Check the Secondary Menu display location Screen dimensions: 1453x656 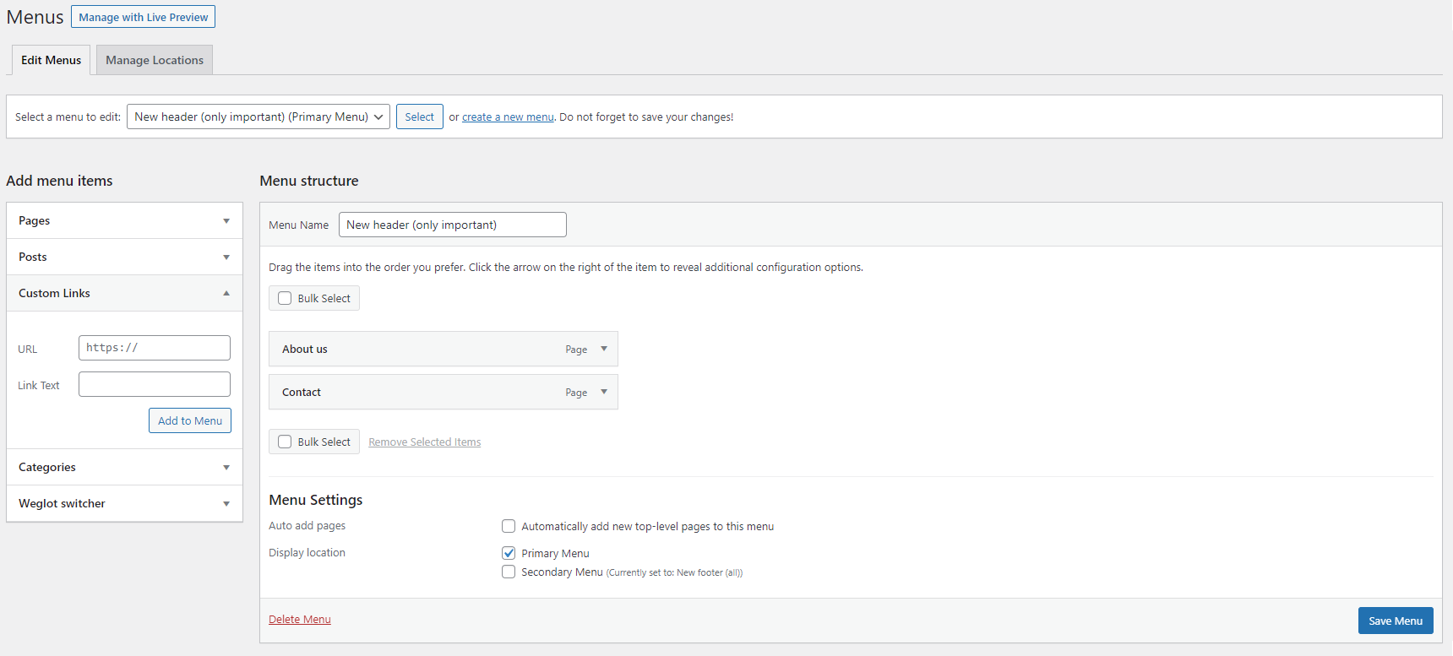pos(509,572)
